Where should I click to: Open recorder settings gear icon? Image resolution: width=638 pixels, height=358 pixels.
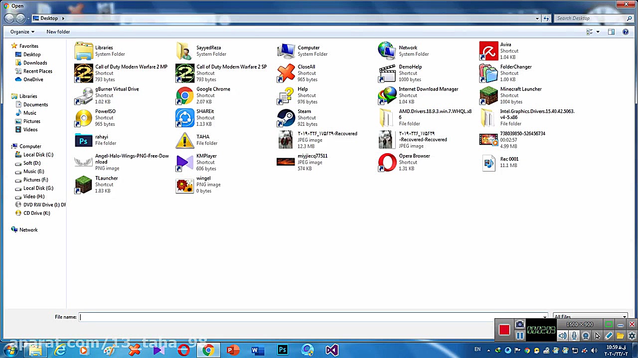pos(632,336)
